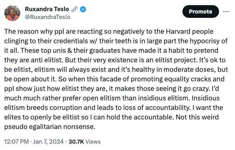Click the phrase 'elitist project' in the tweet
This screenshot has width=235, height=150.
(x=176, y=60)
